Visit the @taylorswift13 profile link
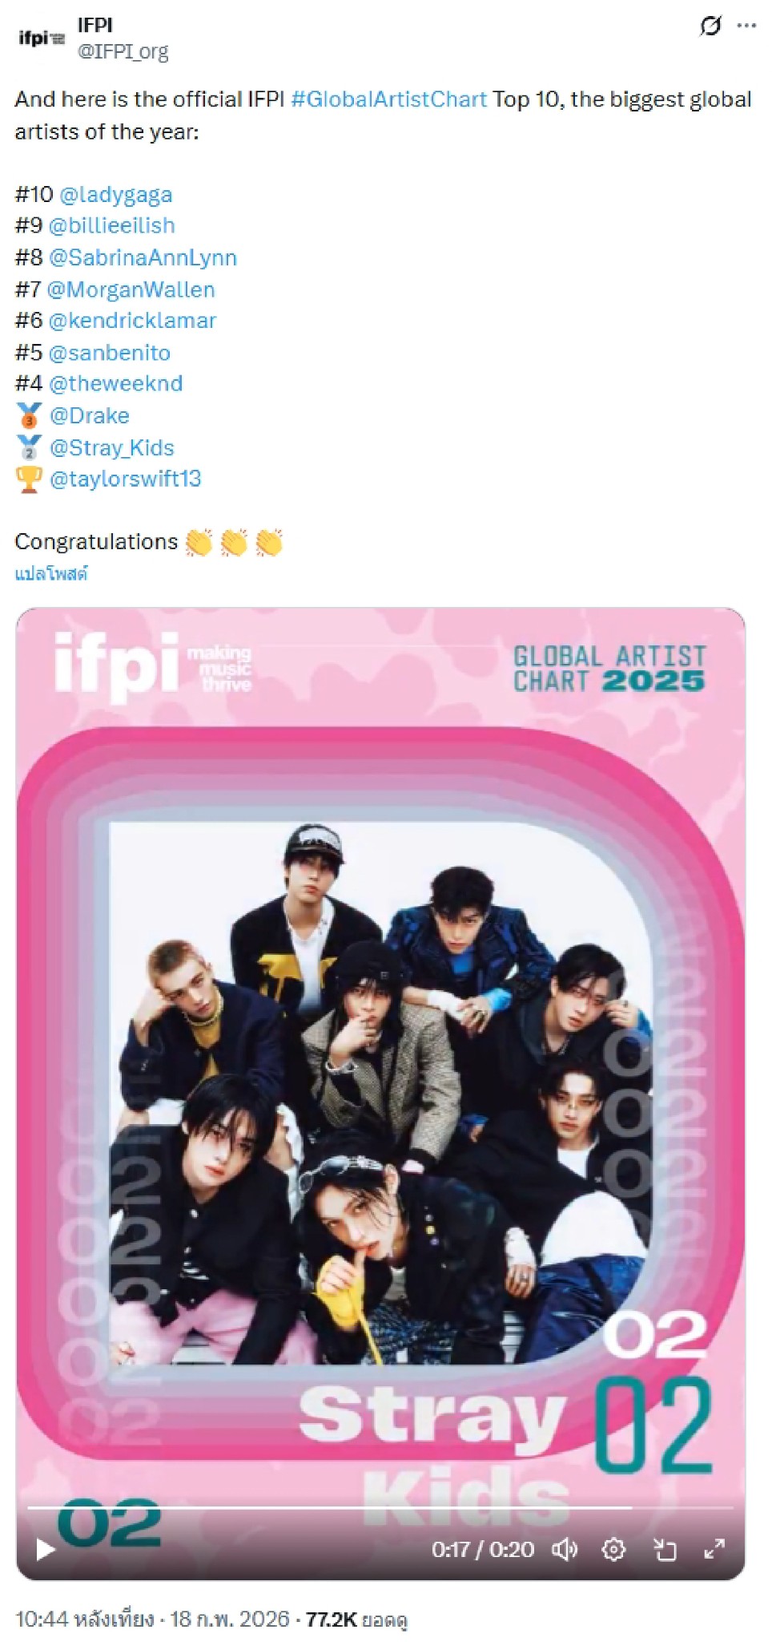The height and width of the screenshot is (1642, 772). [x=125, y=479]
